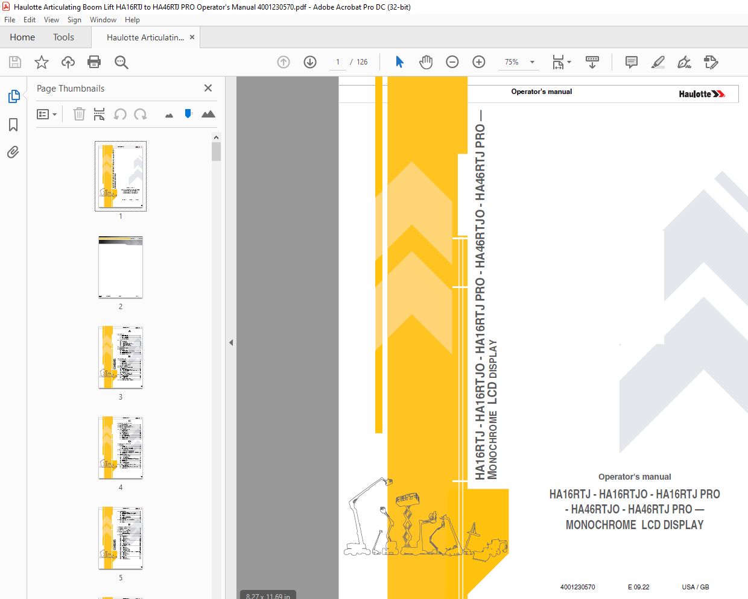The image size is (748, 599).
Task: Click 'MONOCHROME LCD DISPLAY' title line
Action: (x=635, y=525)
